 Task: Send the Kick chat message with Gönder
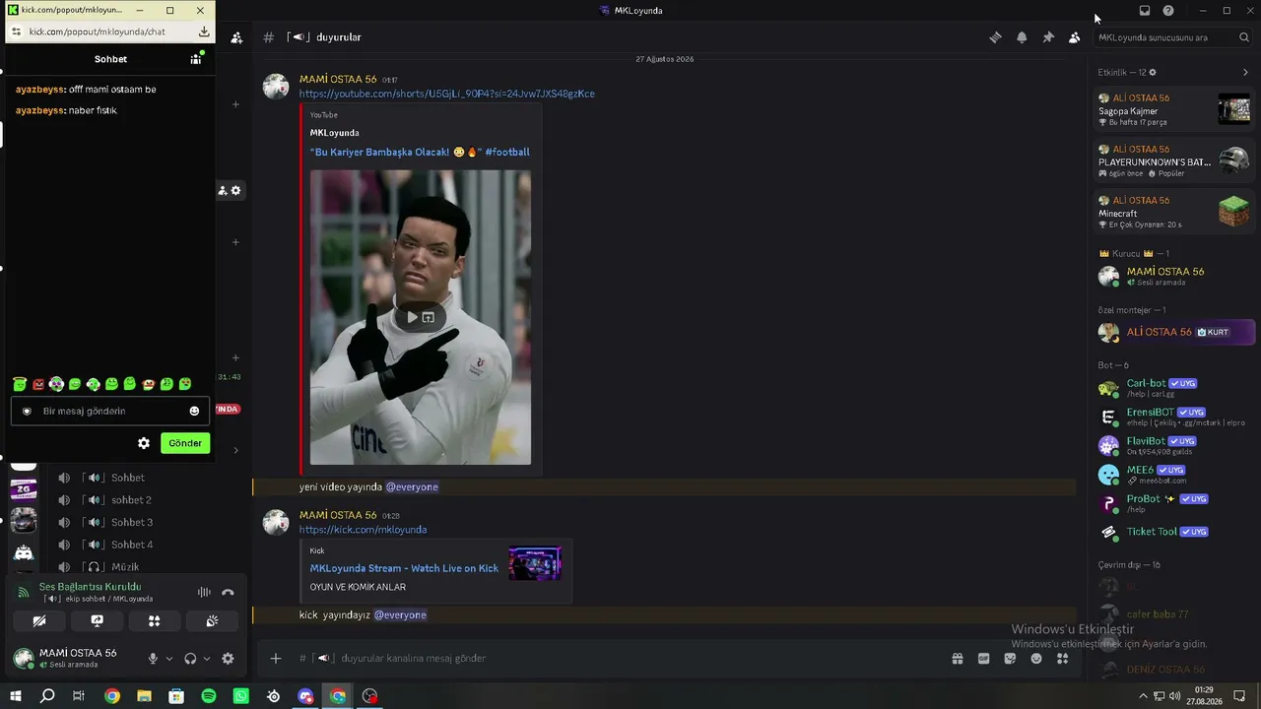tap(185, 443)
